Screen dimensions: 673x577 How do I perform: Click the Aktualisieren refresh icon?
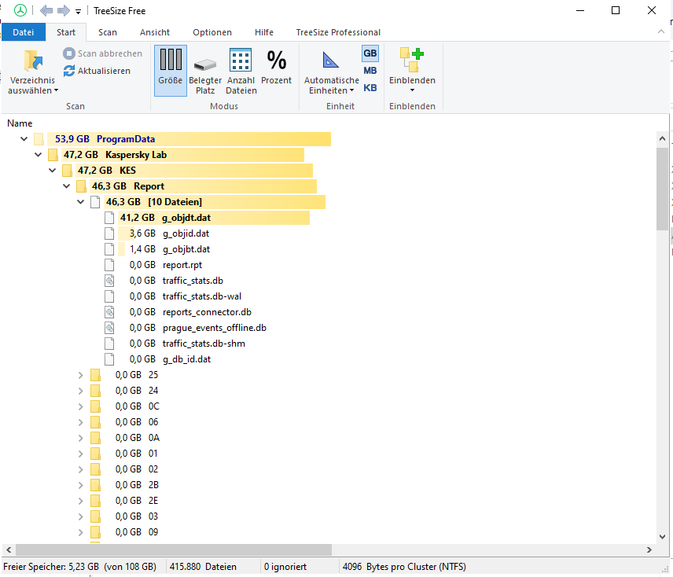coord(70,71)
